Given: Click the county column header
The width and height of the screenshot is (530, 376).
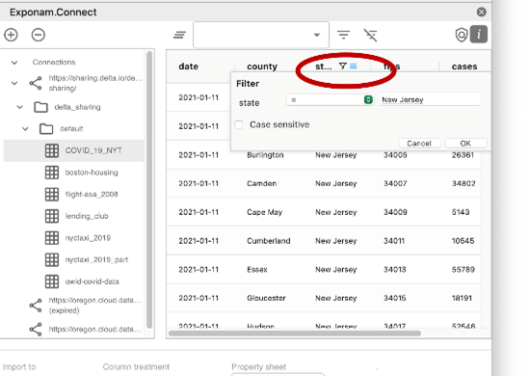Looking at the screenshot, I should click(x=262, y=67).
